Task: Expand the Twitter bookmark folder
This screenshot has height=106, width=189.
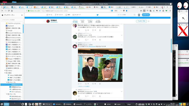Action: 5,71
